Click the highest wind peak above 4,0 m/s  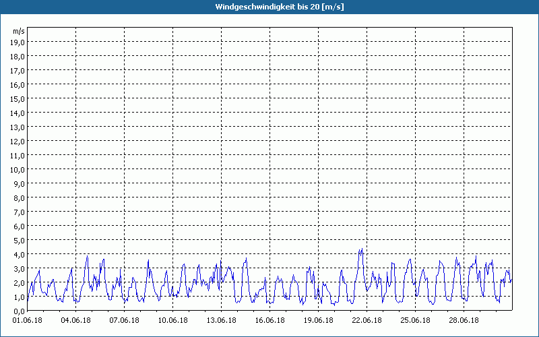point(362,249)
